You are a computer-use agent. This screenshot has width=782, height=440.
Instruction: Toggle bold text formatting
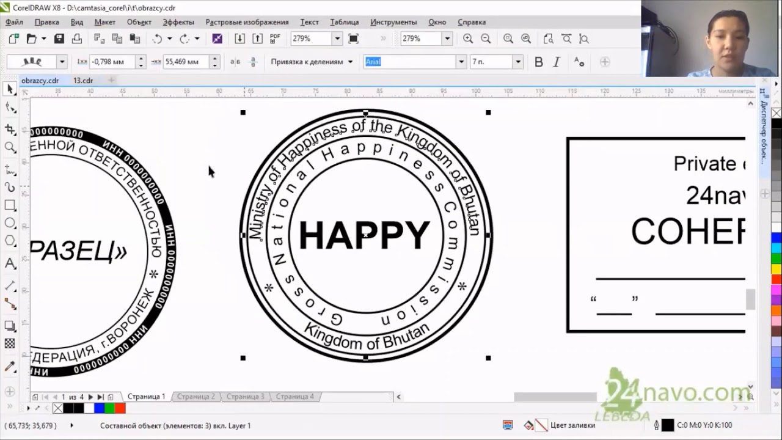coord(538,62)
